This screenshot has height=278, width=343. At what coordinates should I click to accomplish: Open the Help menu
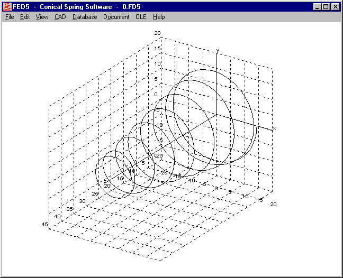click(159, 17)
